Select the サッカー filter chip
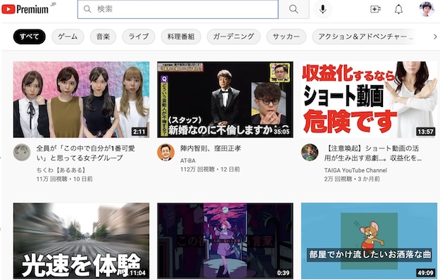Screen dimensions: 440x280 point(286,37)
